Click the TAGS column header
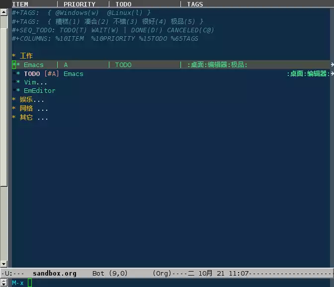The image size is (334, 287). click(x=195, y=4)
